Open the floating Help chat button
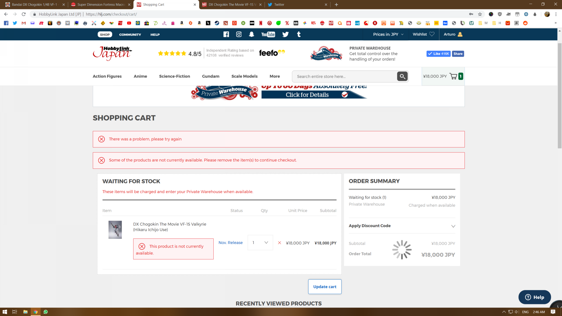Screen dimensions: 562x316 534,297
